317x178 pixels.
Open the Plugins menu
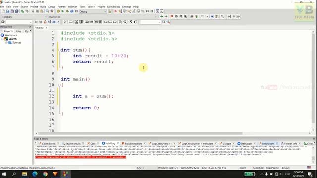click(x=101, y=7)
